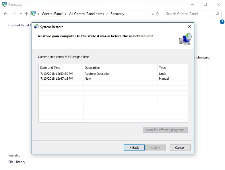Focus the Search Control Panel field

(x=192, y=14)
